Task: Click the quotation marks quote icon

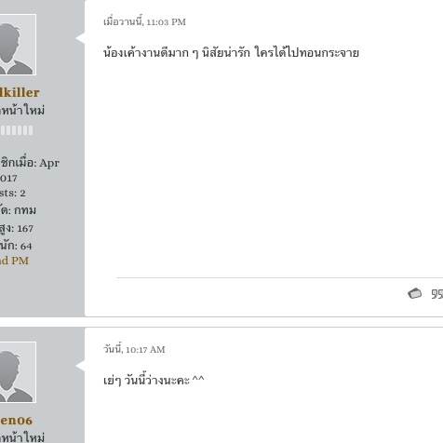Action: [437, 294]
